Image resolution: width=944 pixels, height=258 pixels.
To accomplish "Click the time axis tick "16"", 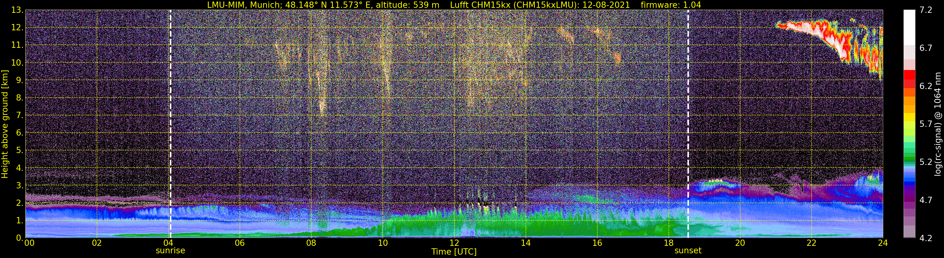I will (x=597, y=243).
